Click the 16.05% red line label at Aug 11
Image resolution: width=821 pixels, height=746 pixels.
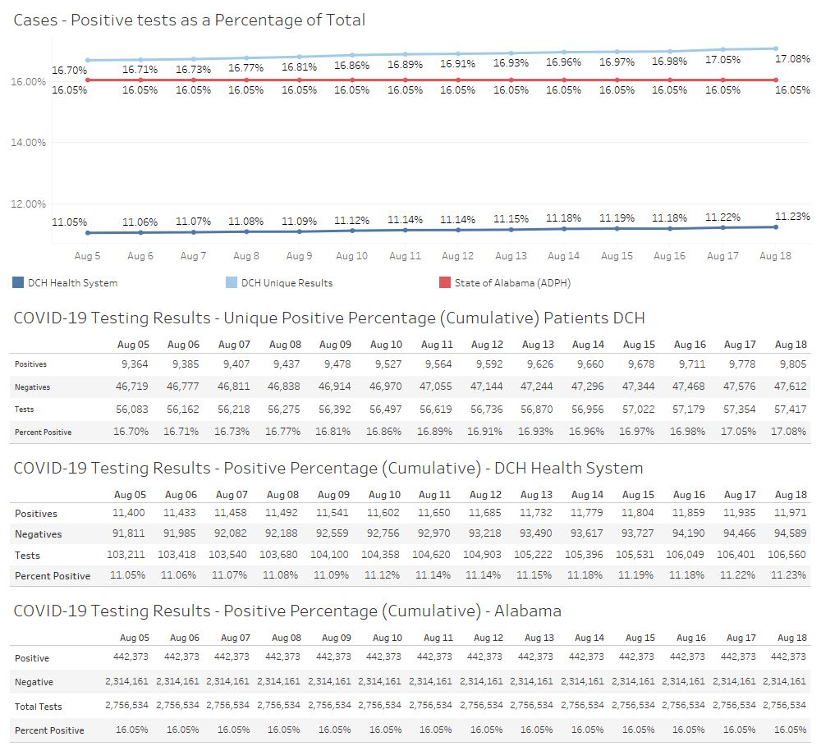405,90
